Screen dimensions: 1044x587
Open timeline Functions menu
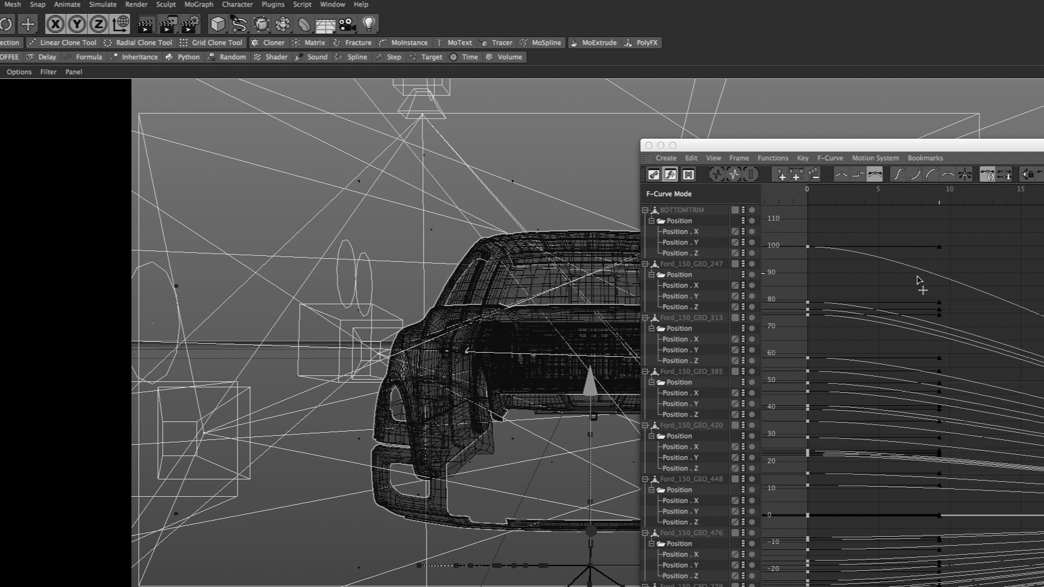point(772,158)
